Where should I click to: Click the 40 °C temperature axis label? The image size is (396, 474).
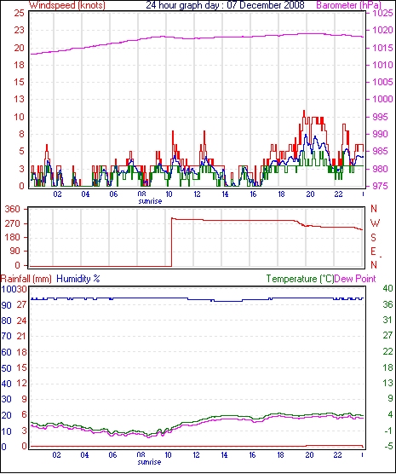tap(387, 288)
